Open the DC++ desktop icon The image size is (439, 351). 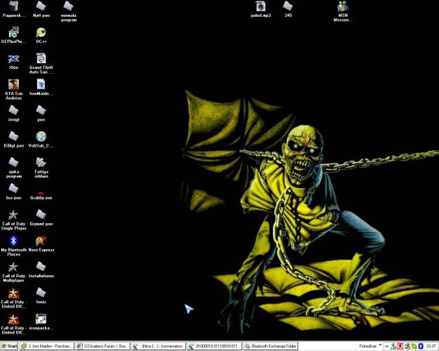[x=41, y=33]
